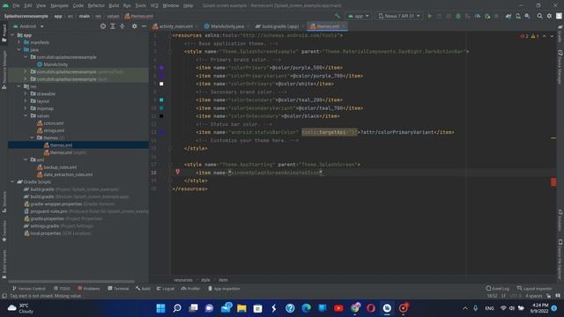This screenshot has height=317, width=564.
Task: Click the red error bulb on line 18
Action: 178,173
